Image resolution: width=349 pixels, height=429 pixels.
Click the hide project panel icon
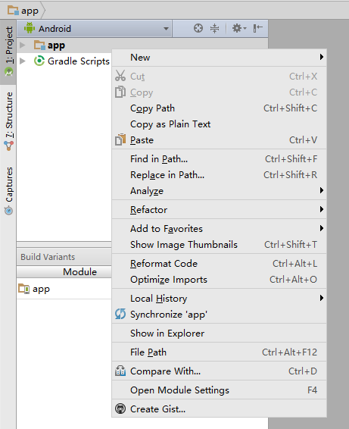pos(257,28)
